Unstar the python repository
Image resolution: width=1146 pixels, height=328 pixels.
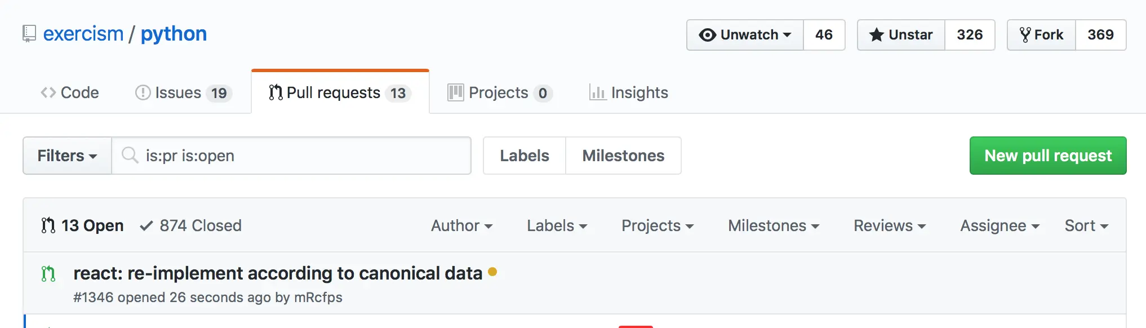click(x=901, y=35)
